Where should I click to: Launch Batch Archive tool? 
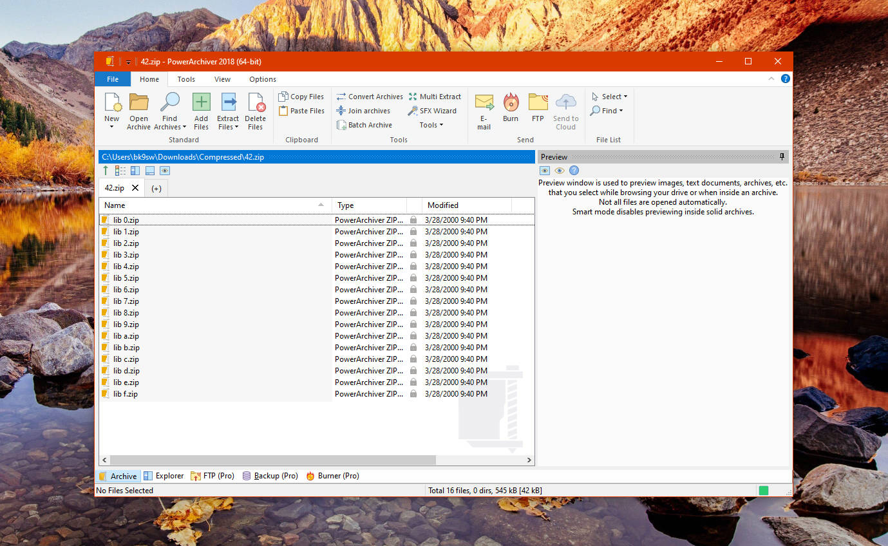[x=364, y=125]
